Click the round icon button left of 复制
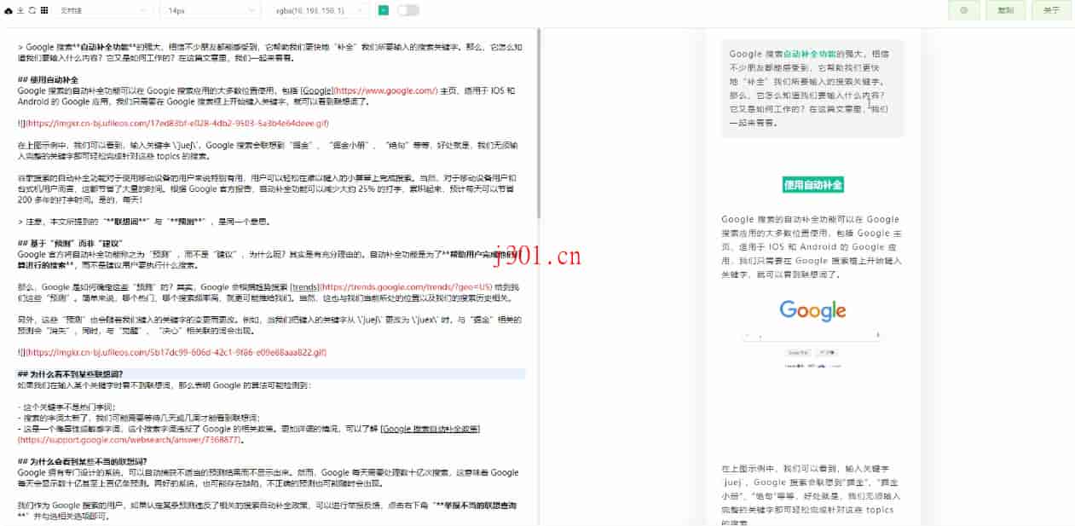The image size is (1075, 526). click(x=963, y=10)
